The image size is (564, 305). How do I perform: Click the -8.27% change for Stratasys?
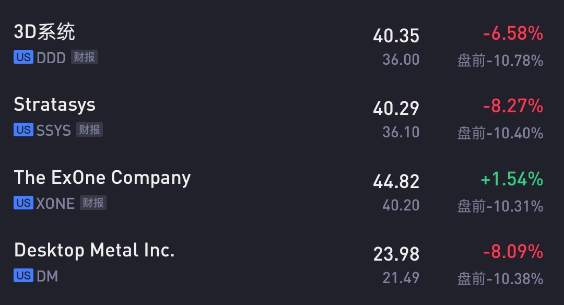tap(513, 106)
